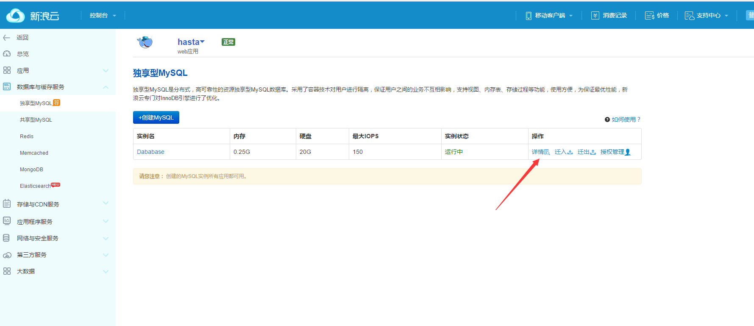
Task: Open the 控制台 dropdown menu
Action: click(x=103, y=15)
